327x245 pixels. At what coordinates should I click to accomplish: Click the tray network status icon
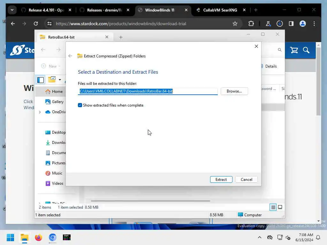point(280,237)
